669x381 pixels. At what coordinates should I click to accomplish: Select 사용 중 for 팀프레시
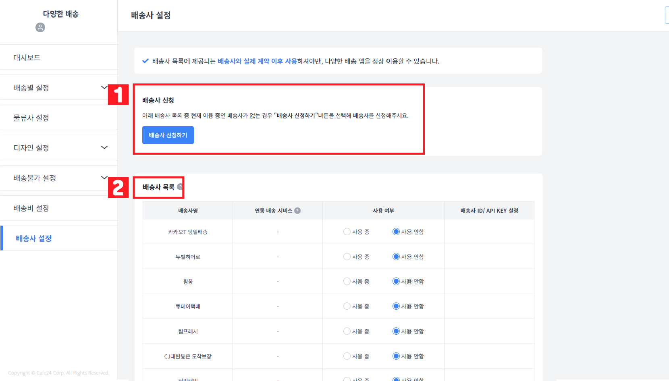[x=347, y=331]
